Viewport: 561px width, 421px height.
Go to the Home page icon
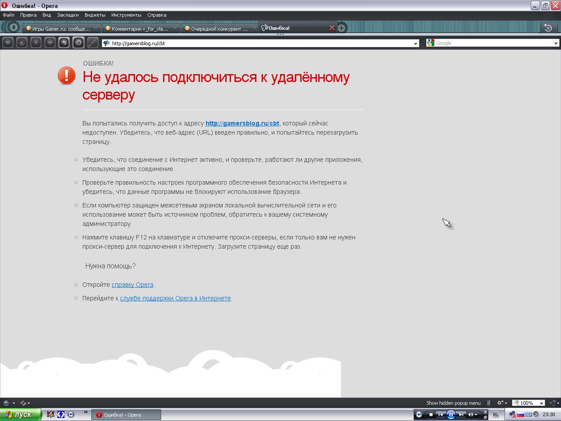(x=78, y=43)
